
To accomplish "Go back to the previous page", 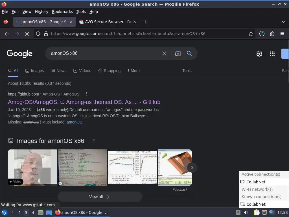I will tap(7, 34).
